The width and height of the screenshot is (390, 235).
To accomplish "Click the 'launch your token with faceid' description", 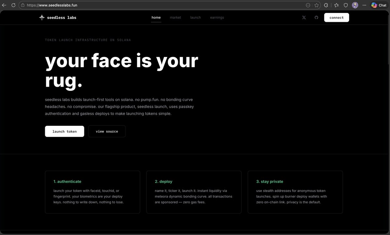I will (x=89, y=196).
